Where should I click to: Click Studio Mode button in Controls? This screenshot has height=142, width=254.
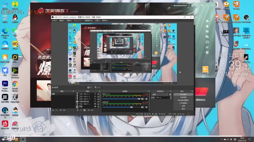183,103
